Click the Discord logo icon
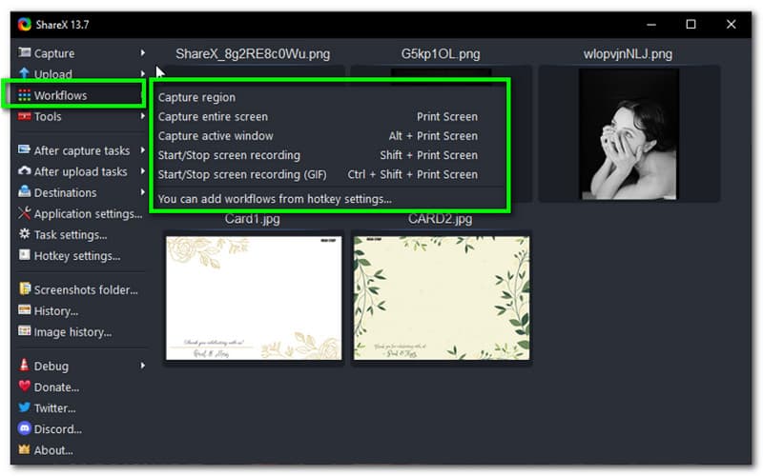Screen dimensions: 763x476 (x=25, y=428)
